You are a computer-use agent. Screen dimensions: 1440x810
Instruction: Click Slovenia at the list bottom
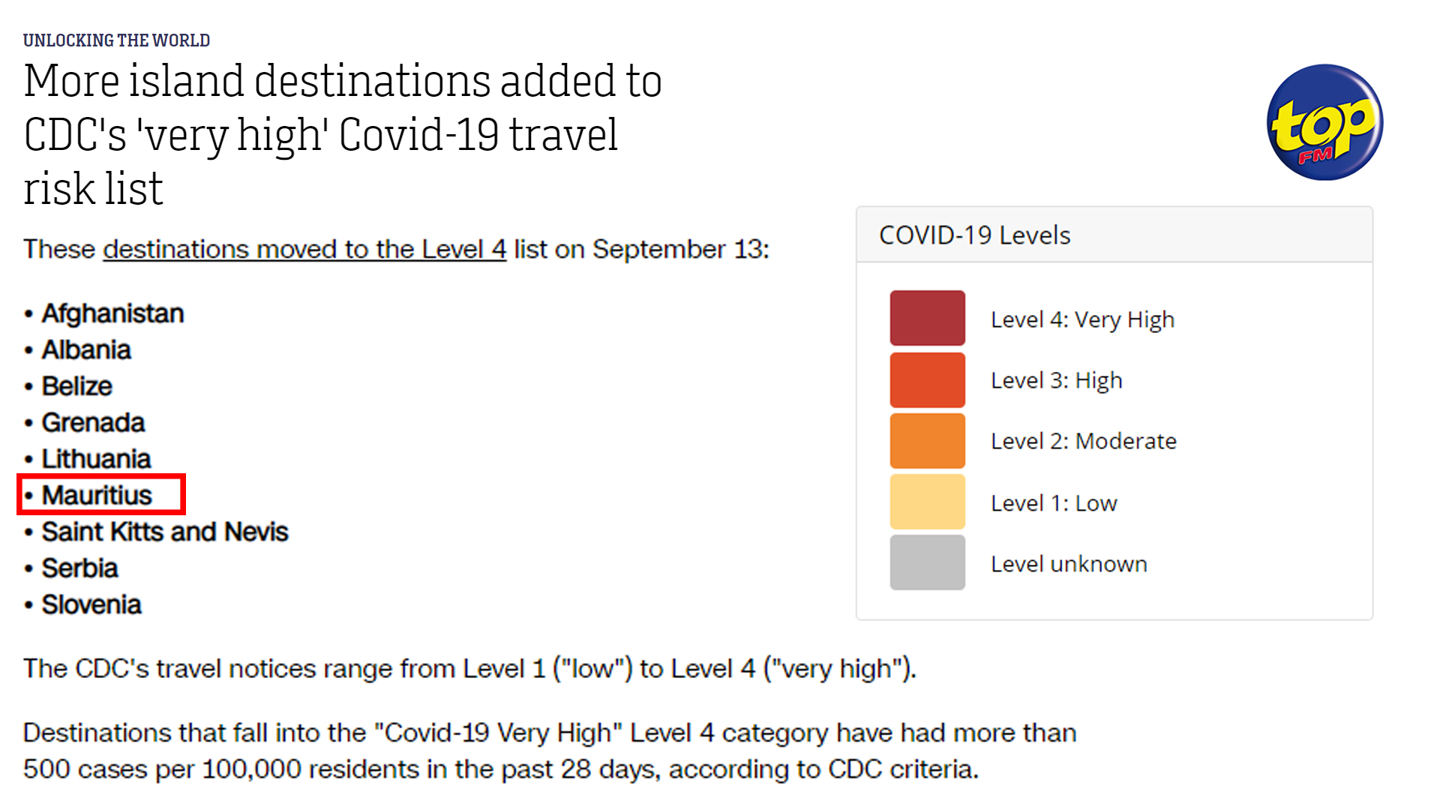pyautogui.click(x=91, y=604)
